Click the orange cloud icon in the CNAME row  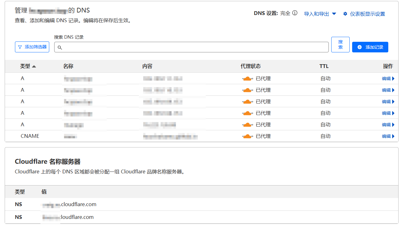[x=247, y=136]
